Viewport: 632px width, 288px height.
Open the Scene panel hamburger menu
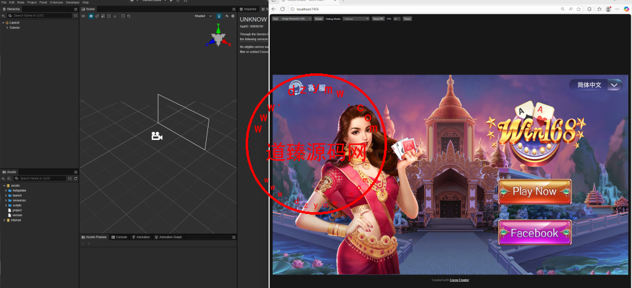(234, 9)
